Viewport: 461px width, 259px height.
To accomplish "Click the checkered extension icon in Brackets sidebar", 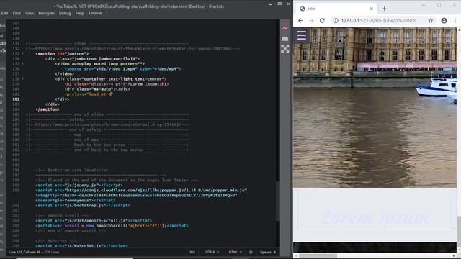I will pos(285,49).
